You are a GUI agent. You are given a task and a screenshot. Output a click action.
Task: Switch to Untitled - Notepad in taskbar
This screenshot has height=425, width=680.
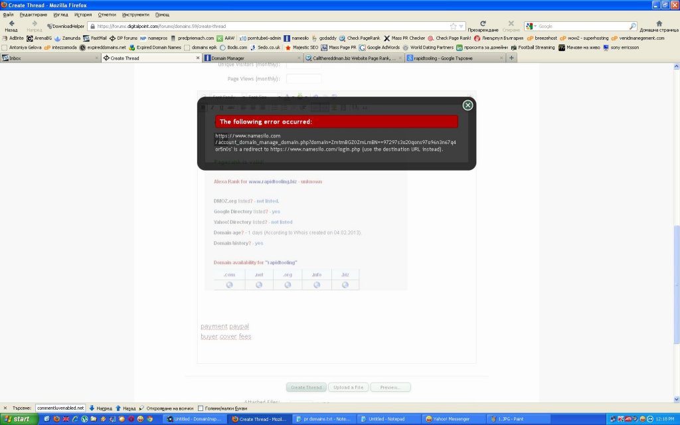[x=388, y=419]
